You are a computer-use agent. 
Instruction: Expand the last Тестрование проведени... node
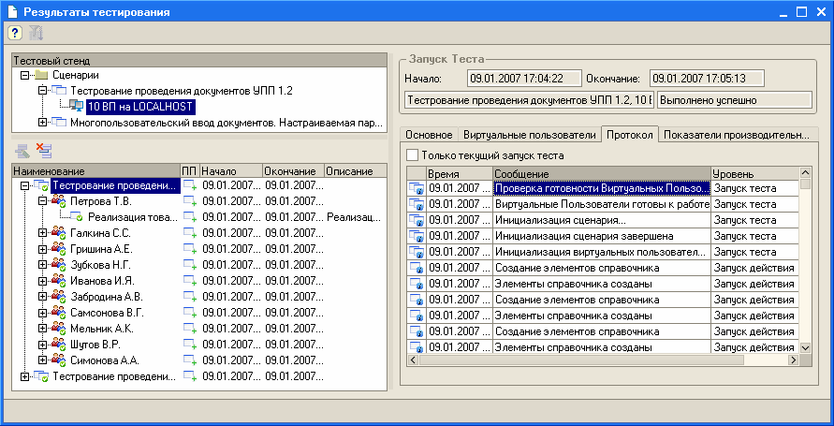pyautogui.click(x=24, y=376)
